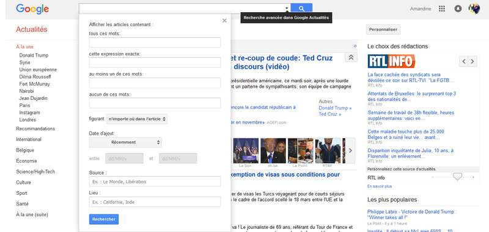Focus the 'au moins un de ces mots' field
Screen dimensions: 489x232
(x=155, y=83)
